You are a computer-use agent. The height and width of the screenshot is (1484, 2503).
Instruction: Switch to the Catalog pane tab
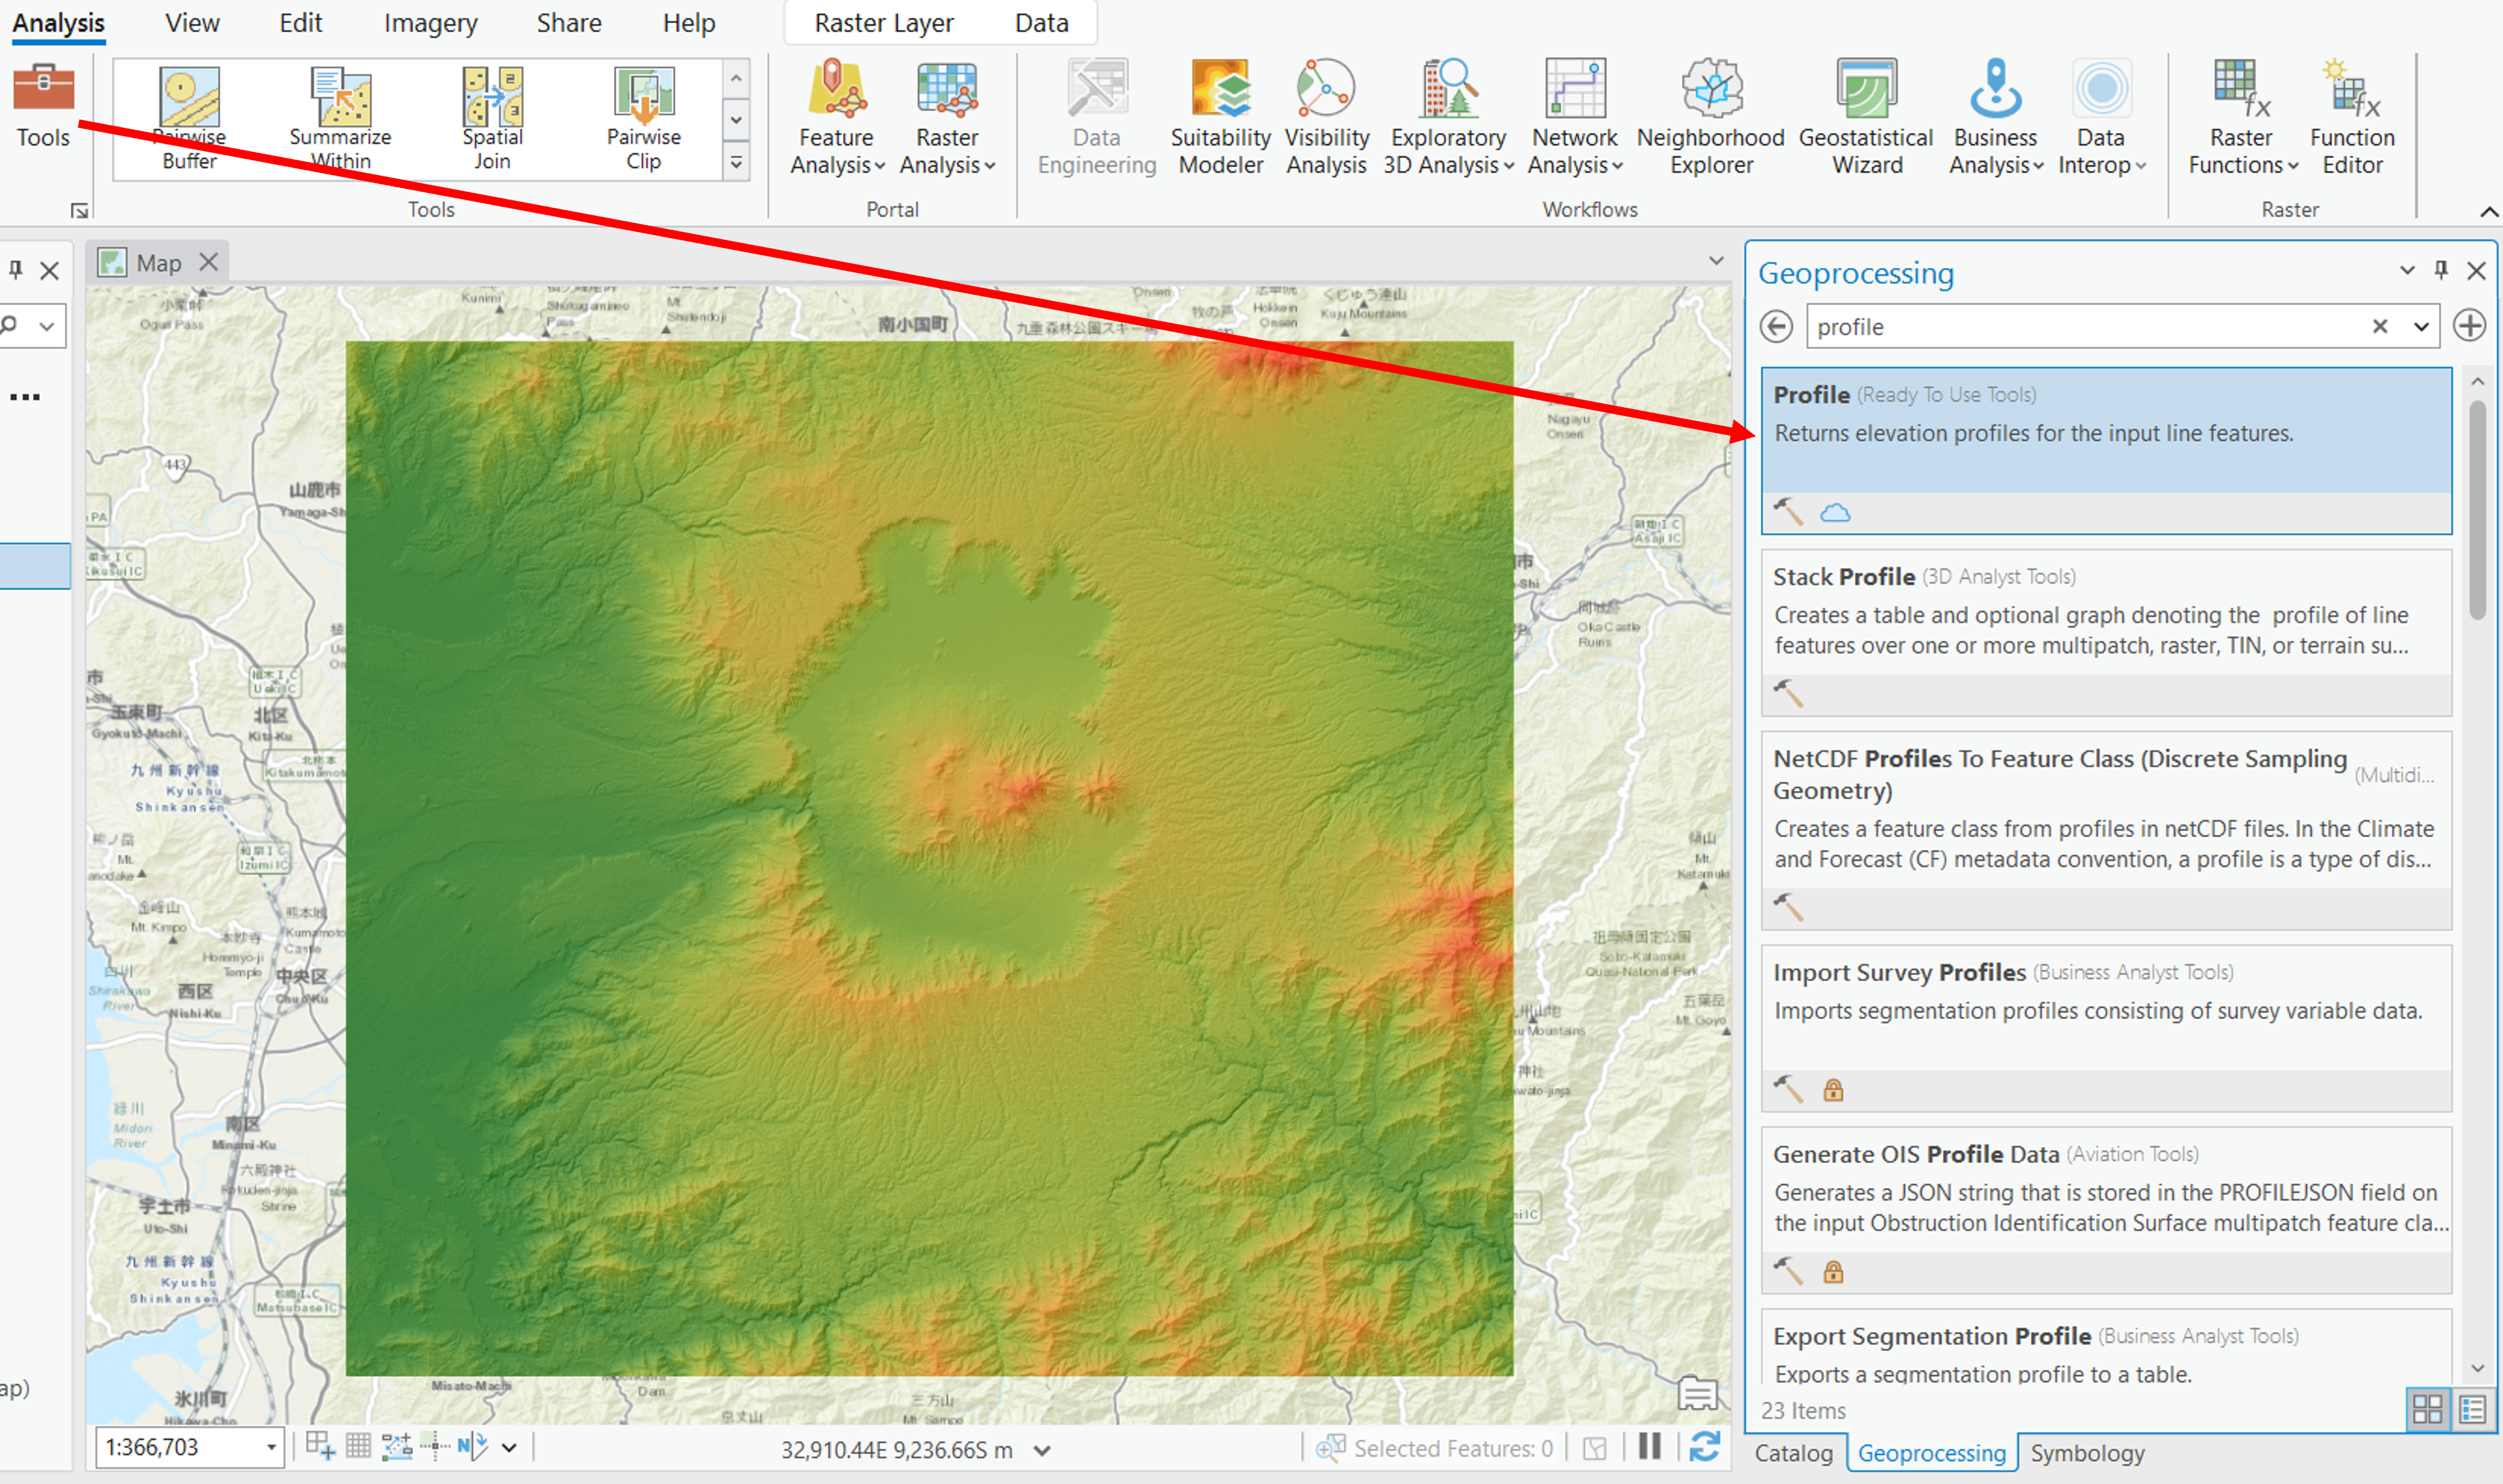tap(1794, 1453)
